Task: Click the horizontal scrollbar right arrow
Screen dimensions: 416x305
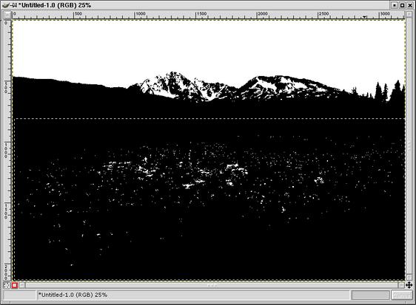Action: point(401,285)
